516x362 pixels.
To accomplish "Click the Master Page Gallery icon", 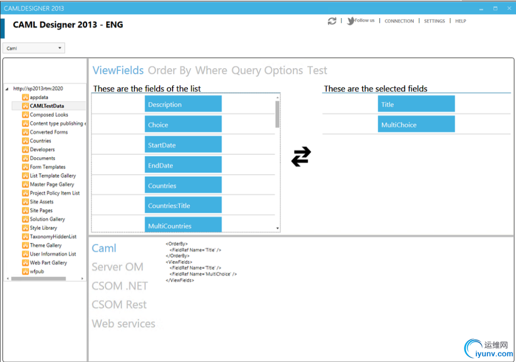I will click(x=25, y=184).
